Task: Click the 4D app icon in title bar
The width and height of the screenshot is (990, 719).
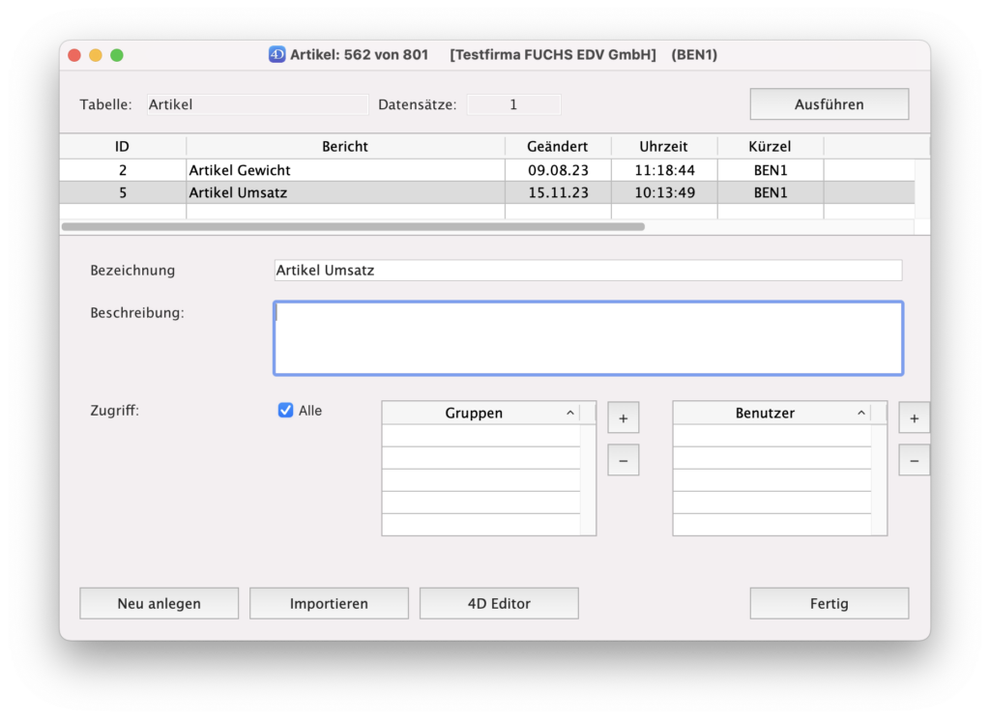Action: 277,55
